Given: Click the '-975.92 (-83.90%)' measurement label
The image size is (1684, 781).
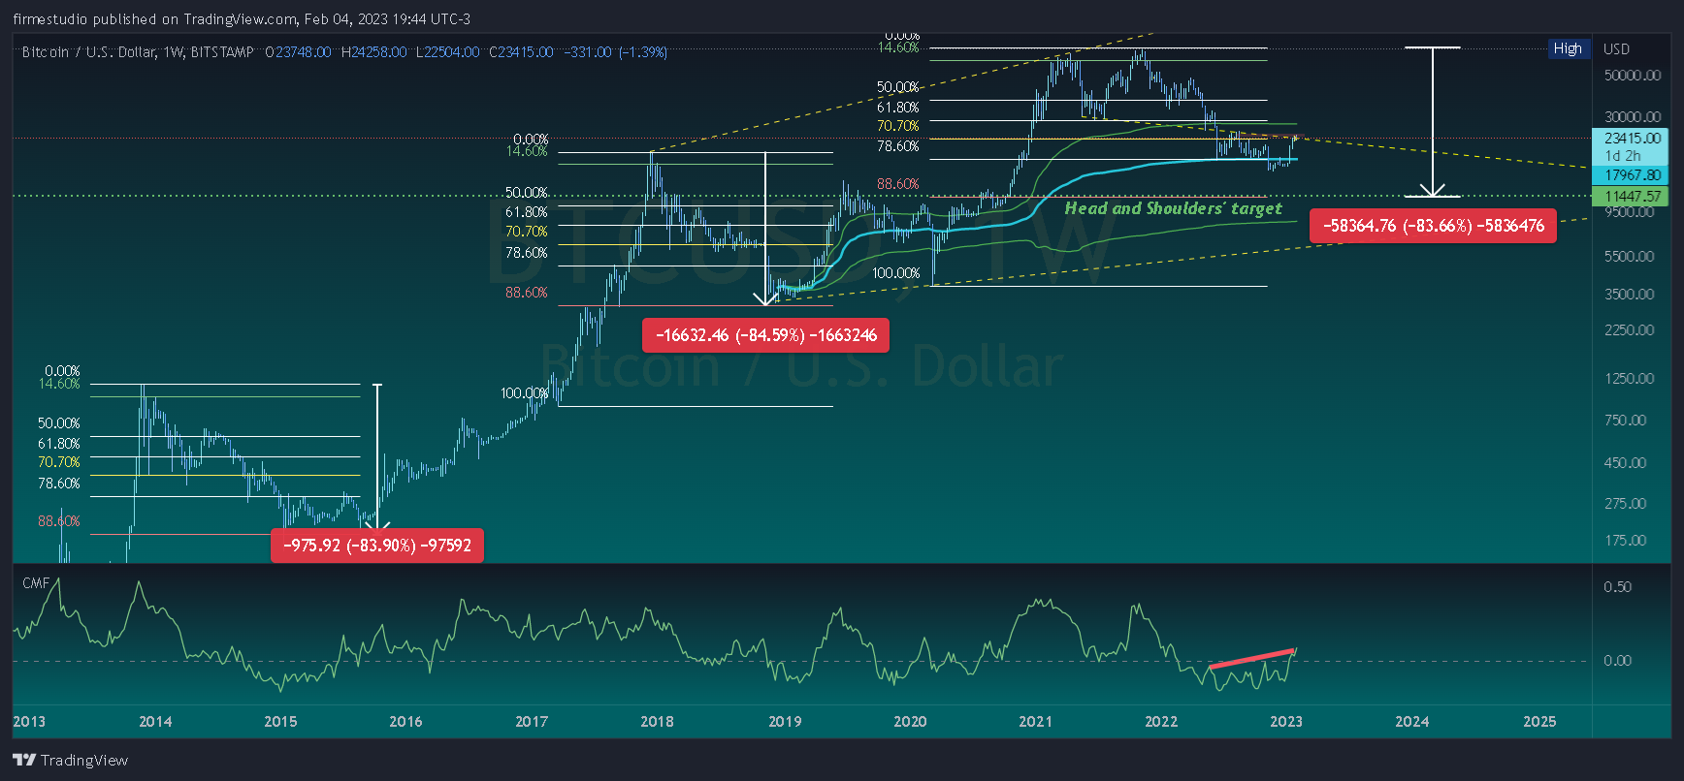Looking at the screenshot, I should tap(376, 546).
